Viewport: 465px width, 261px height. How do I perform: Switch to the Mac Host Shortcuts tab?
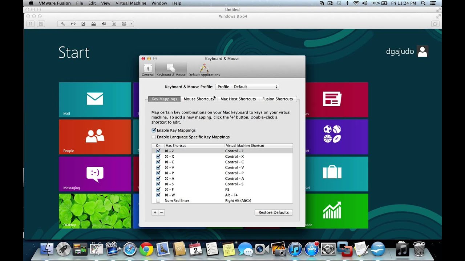click(x=238, y=99)
